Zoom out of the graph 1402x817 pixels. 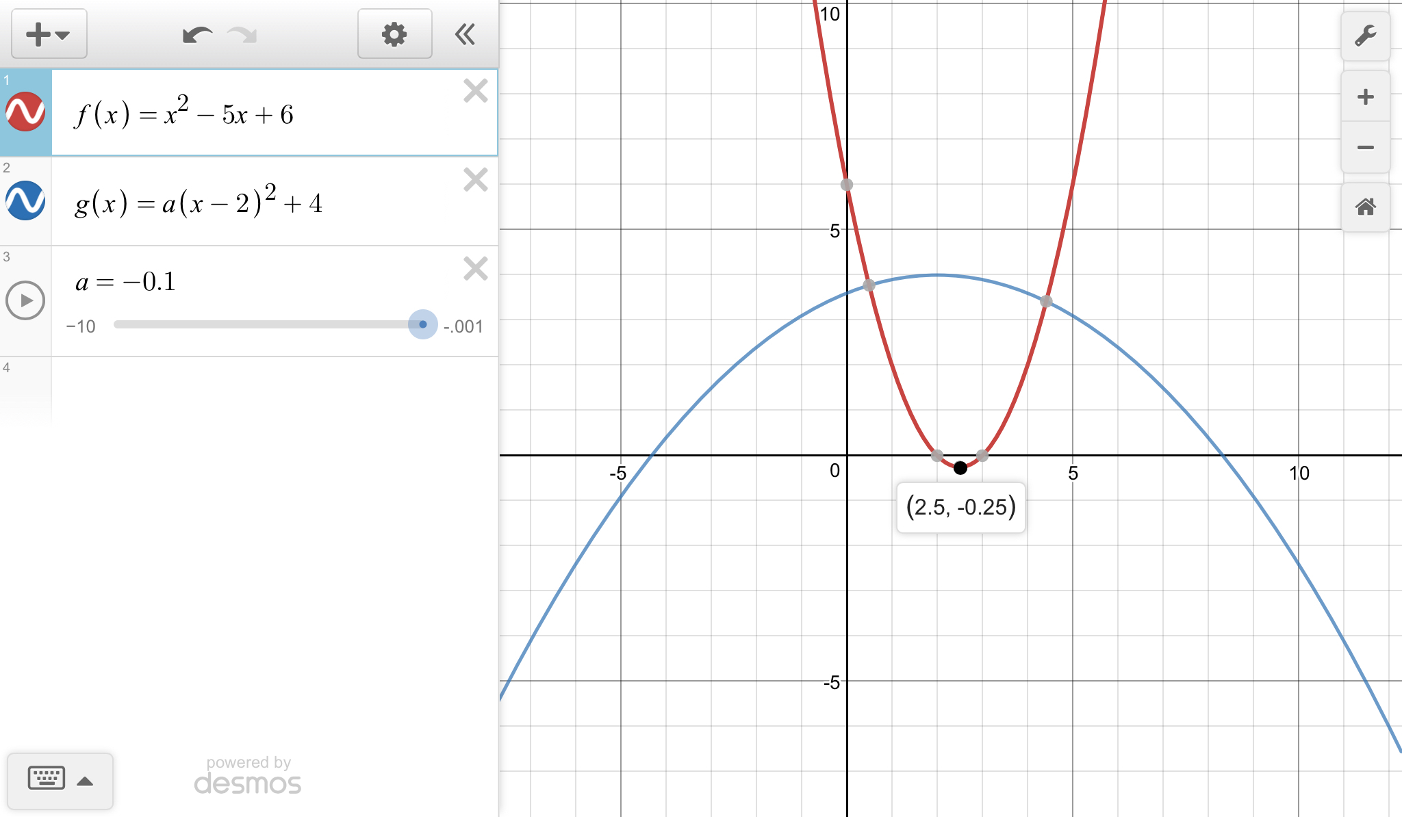[x=1365, y=148]
